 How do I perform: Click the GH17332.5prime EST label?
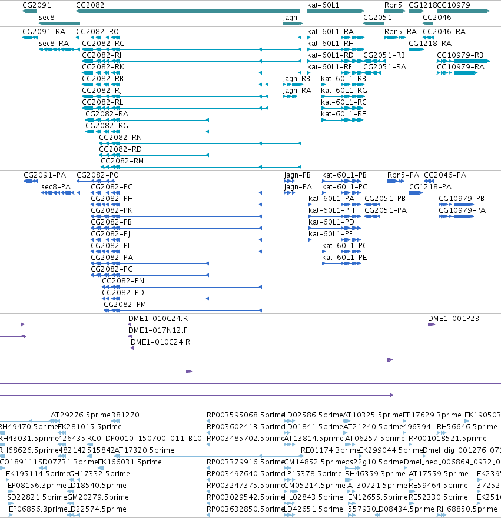tap(99, 474)
